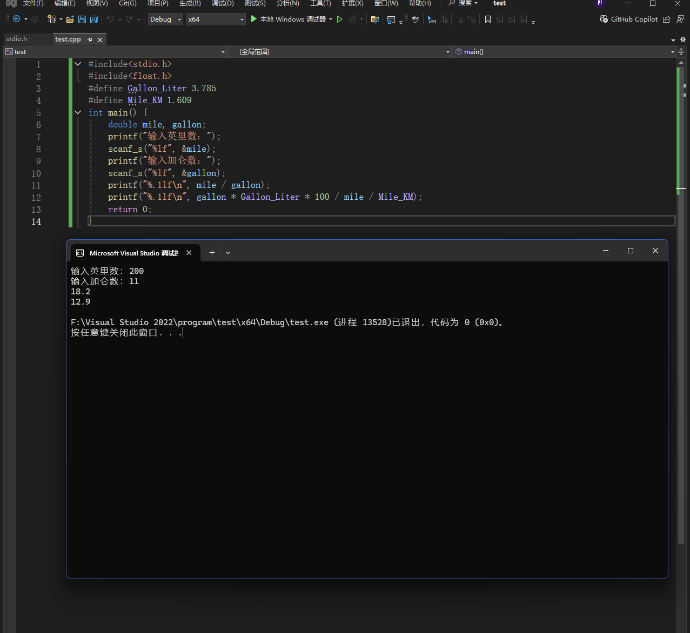Open the 全局范围 scope dropdown
690x633 pixels.
click(x=344, y=52)
